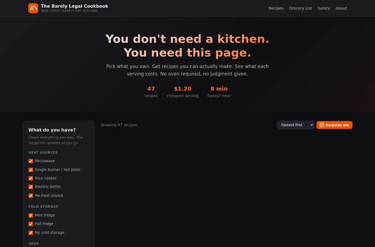
Task: Uncheck Single burner / hot plate
Action: tap(31, 170)
